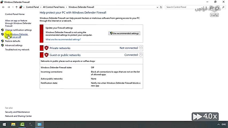228x128 pixels.
Task: Click Restore defaults link
Action: (x=13, y=41)
